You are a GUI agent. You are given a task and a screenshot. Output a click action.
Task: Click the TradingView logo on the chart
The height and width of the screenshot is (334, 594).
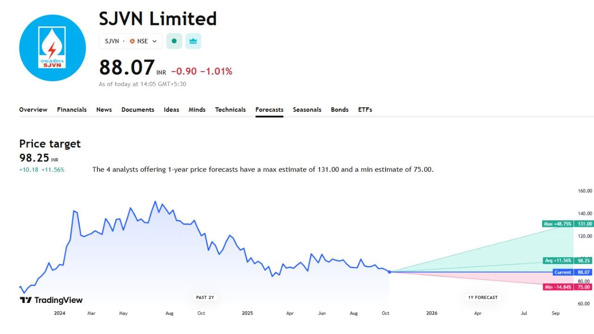[51, 300]
